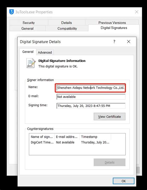147x190 pixels.
Task: Open the Details tab in the Properties window
Action: 66,22
